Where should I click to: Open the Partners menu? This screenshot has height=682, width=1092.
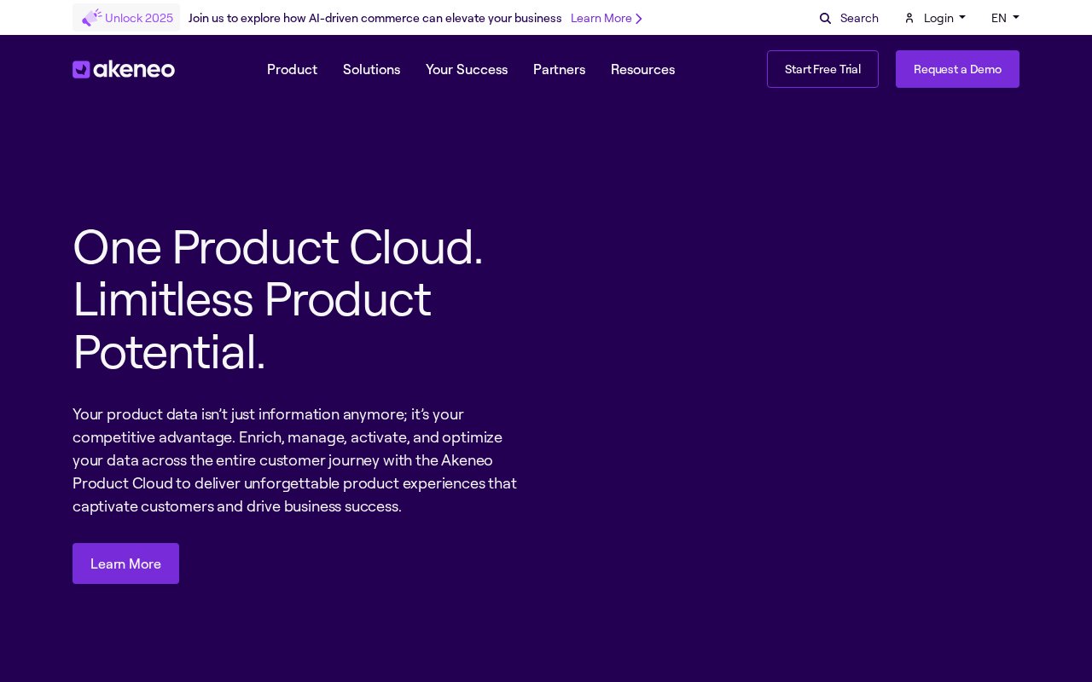pyautogui.click(x=559, y=69)
